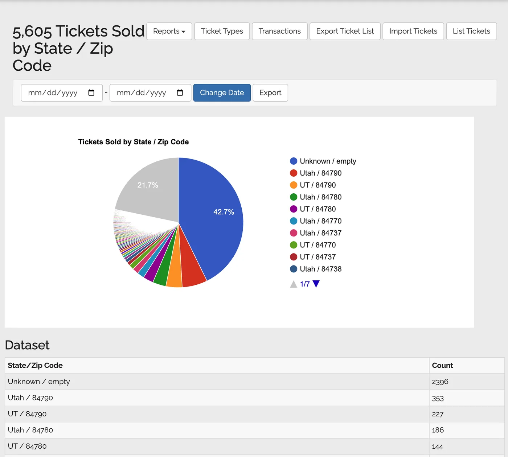Open the start date calendar picker icon
This screenshot has width=508, height=457.
click(x=91, y=93)
